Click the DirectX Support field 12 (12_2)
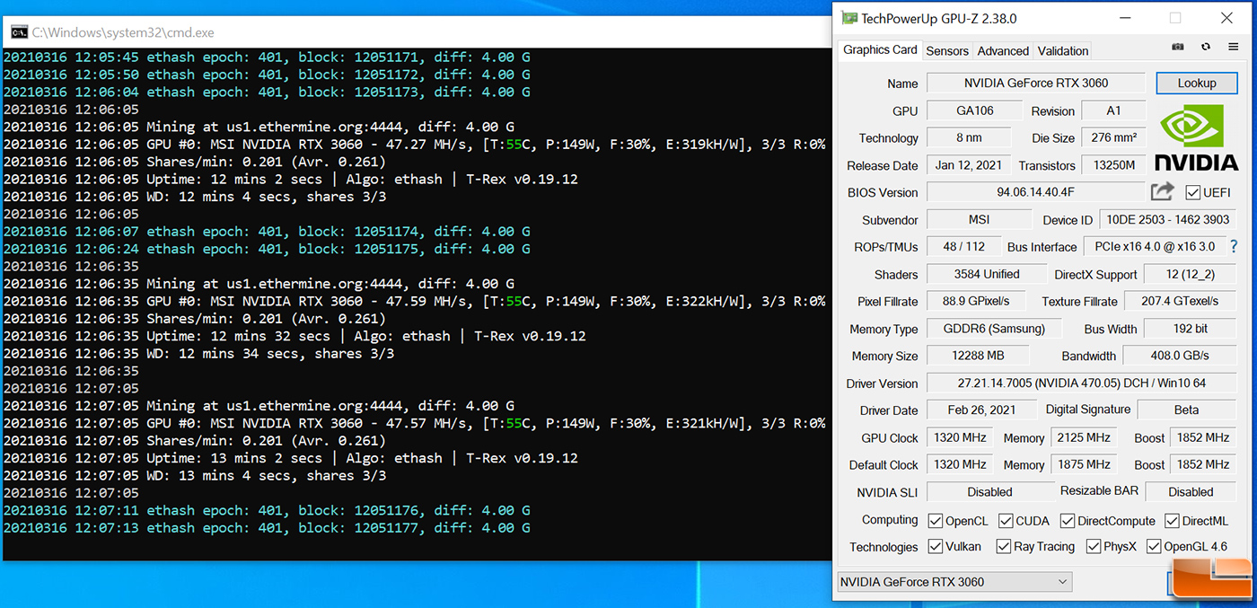 (1190, 275)
